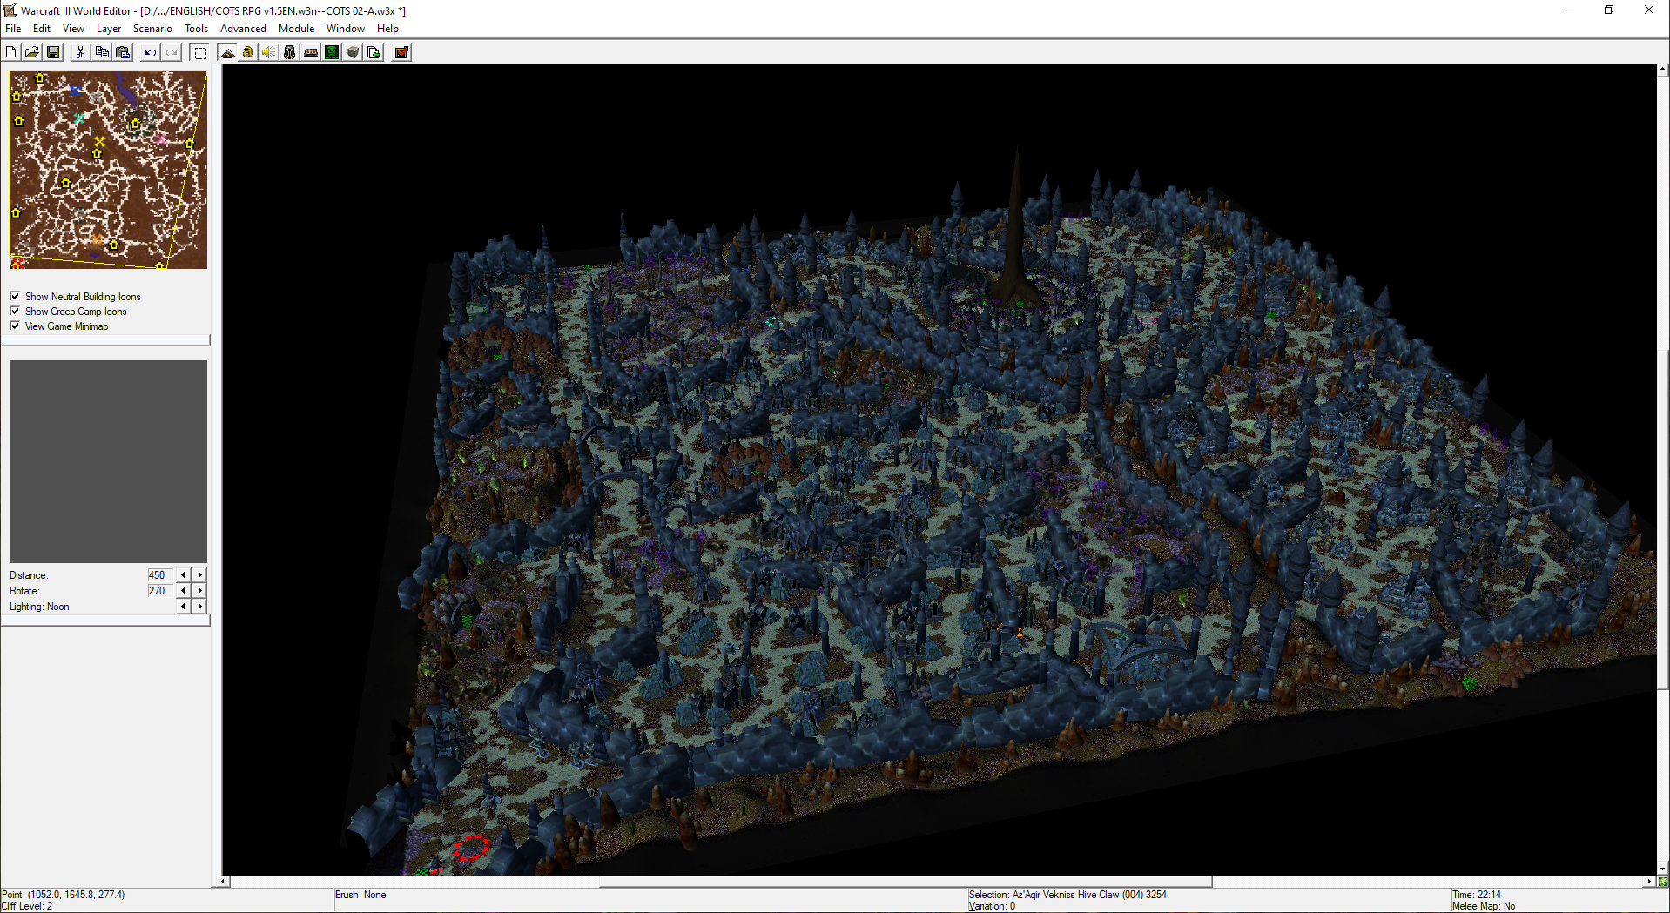
Task: Open the Object Editor helmet icon
Action: coord(290,52)
